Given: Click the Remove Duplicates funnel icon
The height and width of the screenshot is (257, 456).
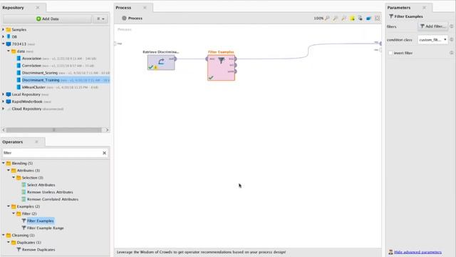Looking at the screenshot, I should (x=19, y=249).
